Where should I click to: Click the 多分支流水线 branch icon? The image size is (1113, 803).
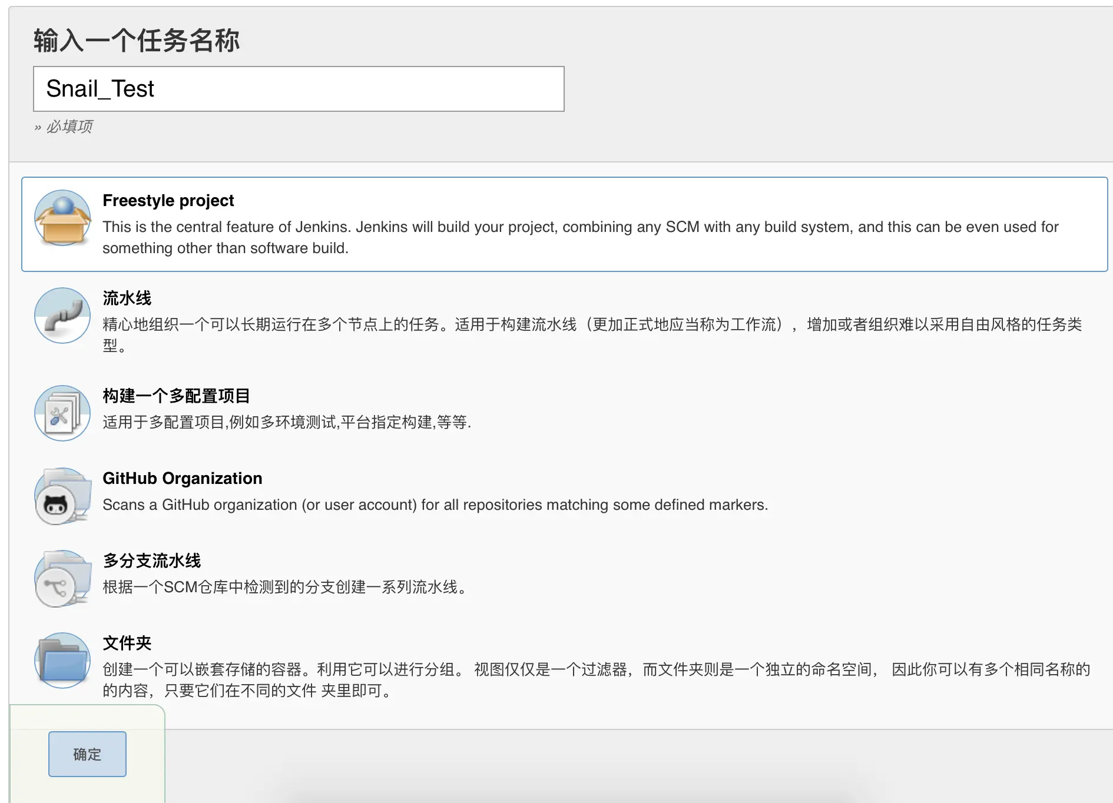62,578
